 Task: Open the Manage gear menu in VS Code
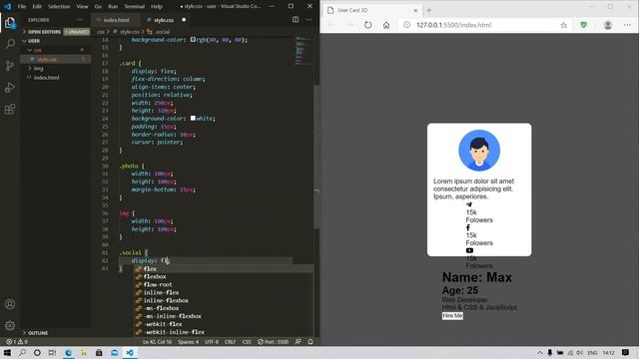click(x=10, y=326)
